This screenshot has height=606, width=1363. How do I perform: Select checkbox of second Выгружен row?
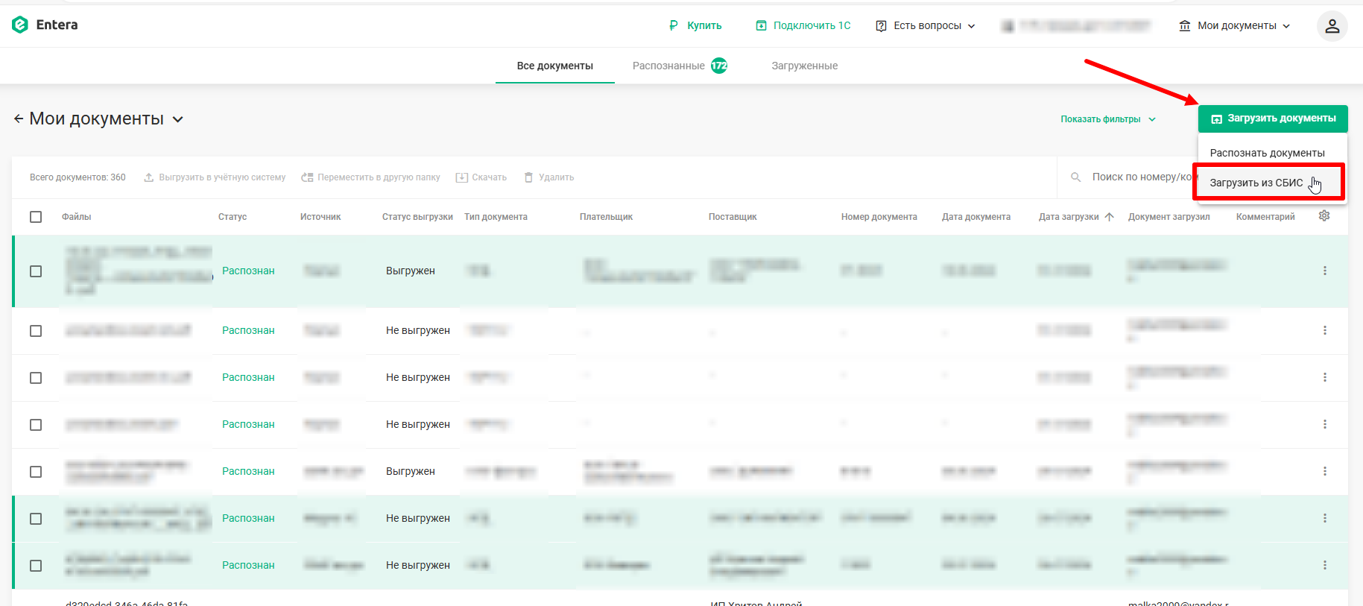click(x=36, y=472)
